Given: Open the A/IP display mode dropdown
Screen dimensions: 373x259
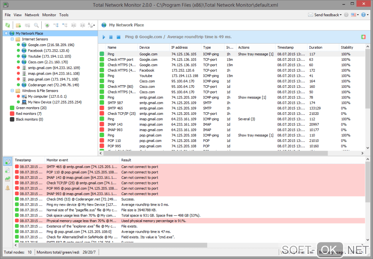Looking at the screenshot, I should (91, 25).
